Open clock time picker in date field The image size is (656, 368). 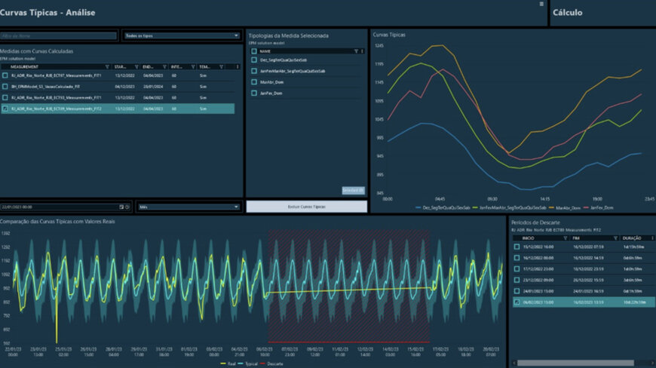pyautogui.click(x=127, y=207)
